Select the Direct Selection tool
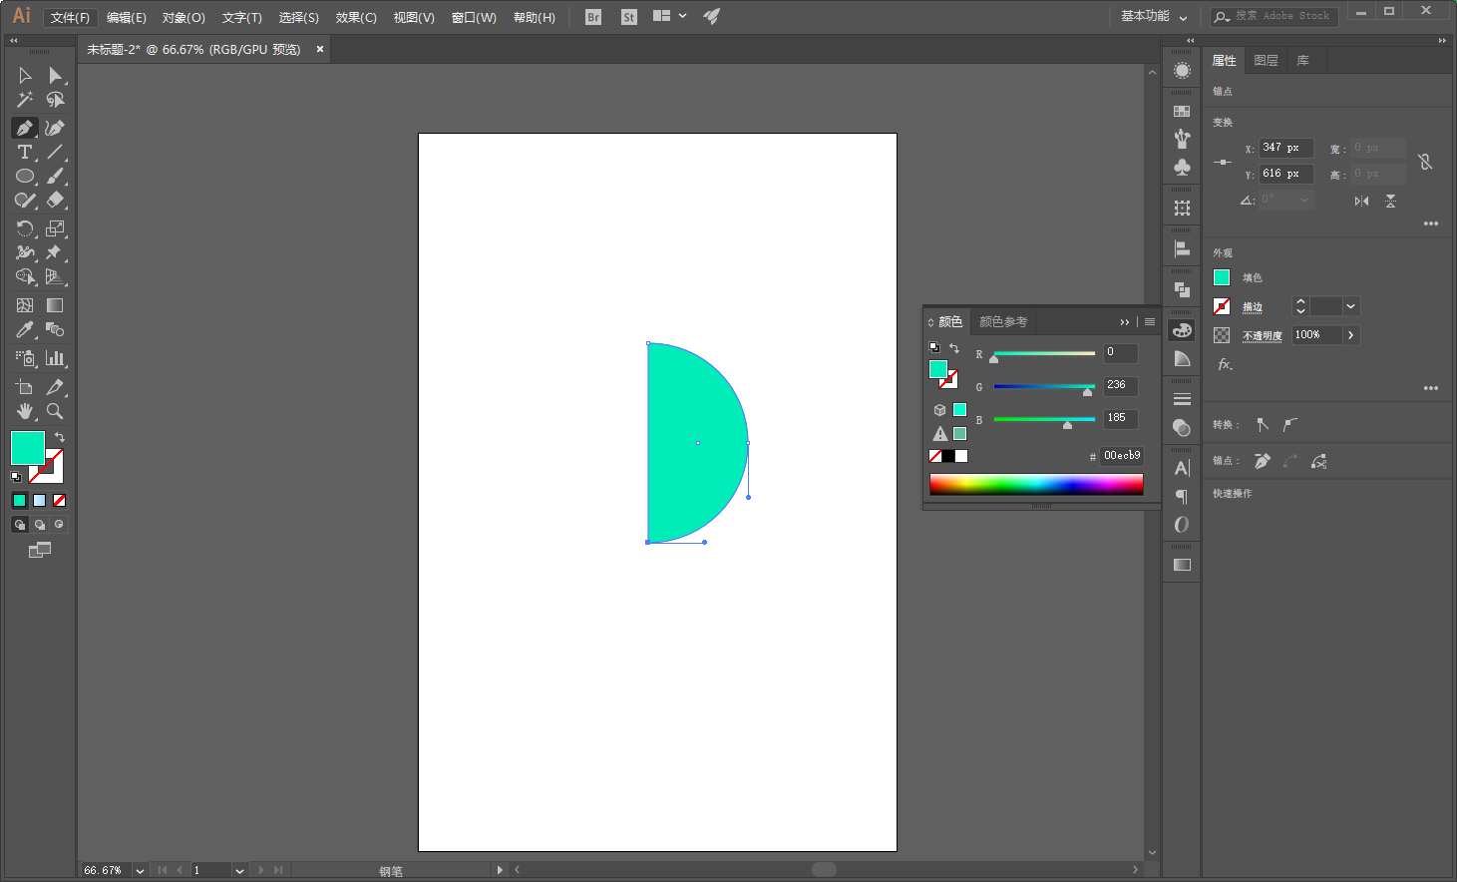The image size is (1457, 882). [55, 76]
